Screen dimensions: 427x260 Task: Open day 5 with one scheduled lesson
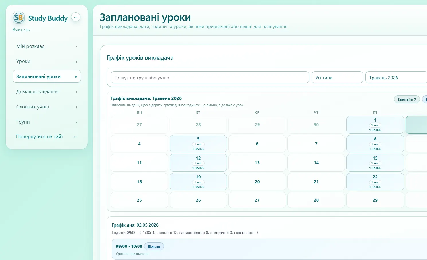tap(198, 144)
